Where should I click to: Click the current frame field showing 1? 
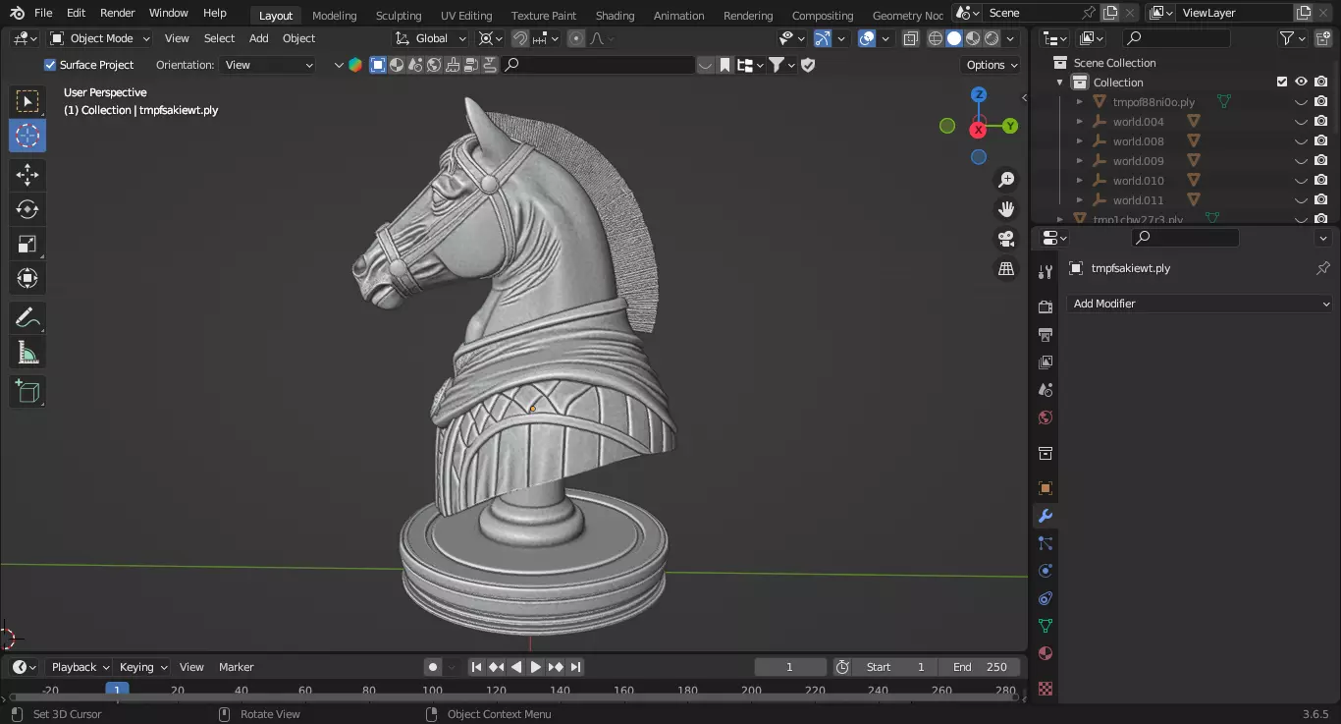(x=790, y=667)
